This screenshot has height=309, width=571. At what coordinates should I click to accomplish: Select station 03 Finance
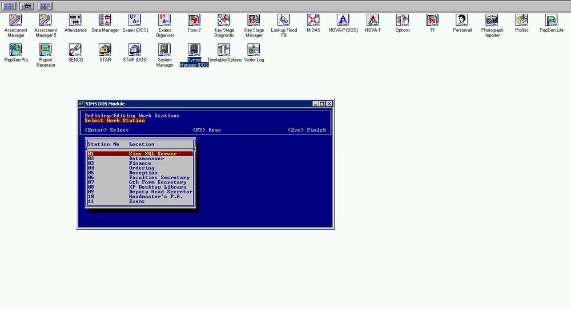click(x=140, y=163)
